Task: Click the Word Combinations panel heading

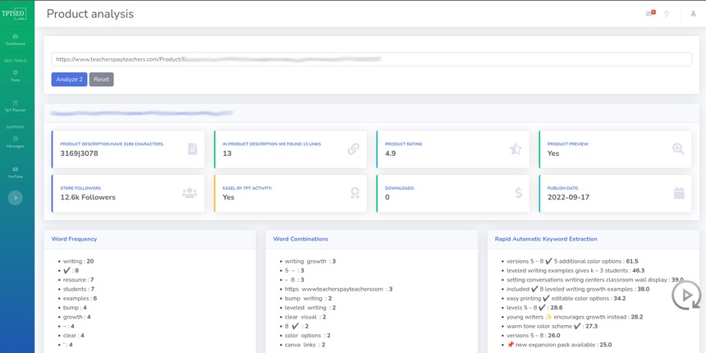Action: (300, 239)
